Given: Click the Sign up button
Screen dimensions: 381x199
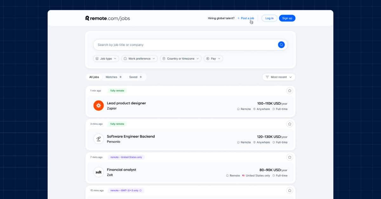Looking at the screenshot, I should tap(287, 18).
